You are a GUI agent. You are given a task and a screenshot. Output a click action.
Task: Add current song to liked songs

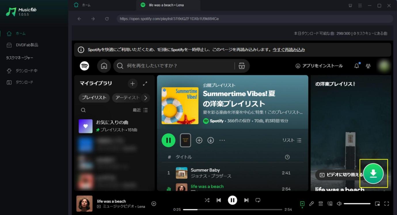pos(154,204)
